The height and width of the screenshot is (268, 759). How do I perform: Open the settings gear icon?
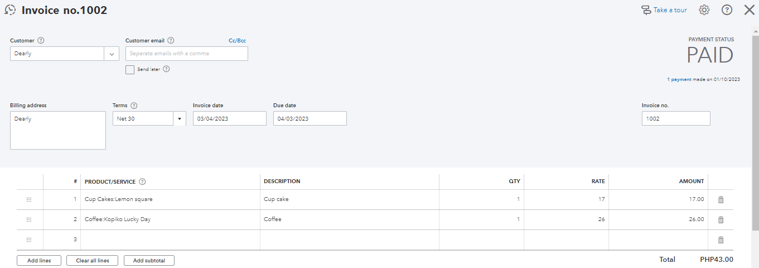coord(704,10)
